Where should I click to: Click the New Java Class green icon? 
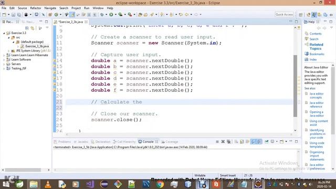[56, 15]
